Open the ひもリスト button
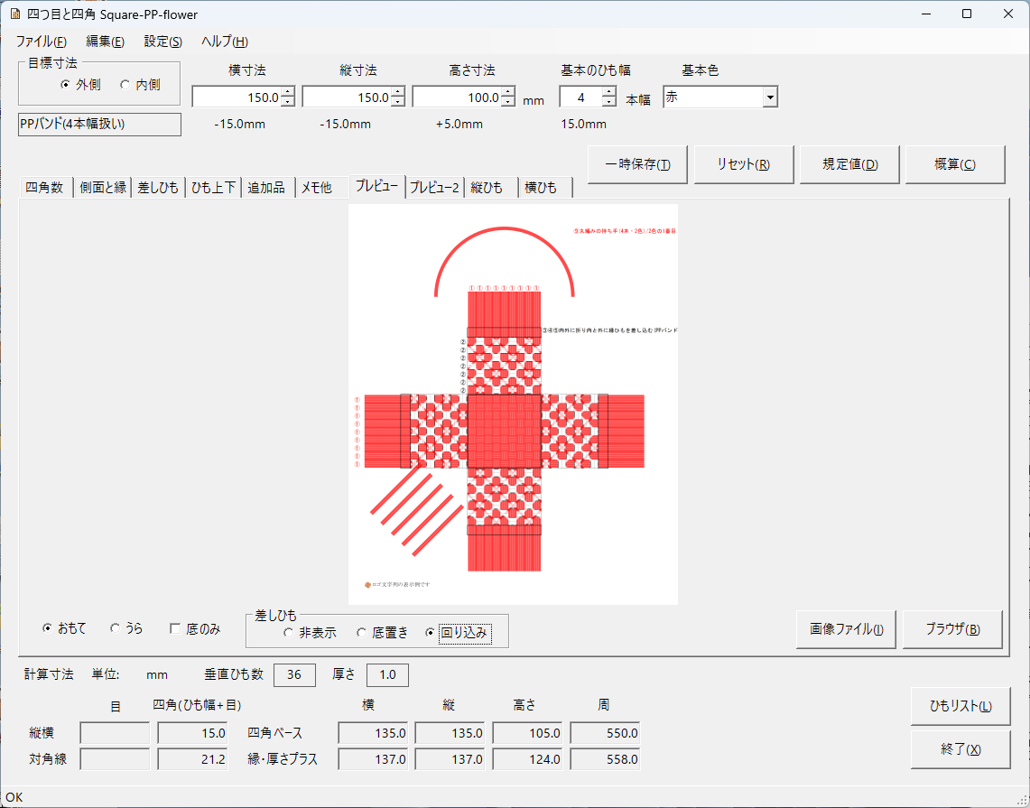The image size is (1030, 808). coord(960,706)
